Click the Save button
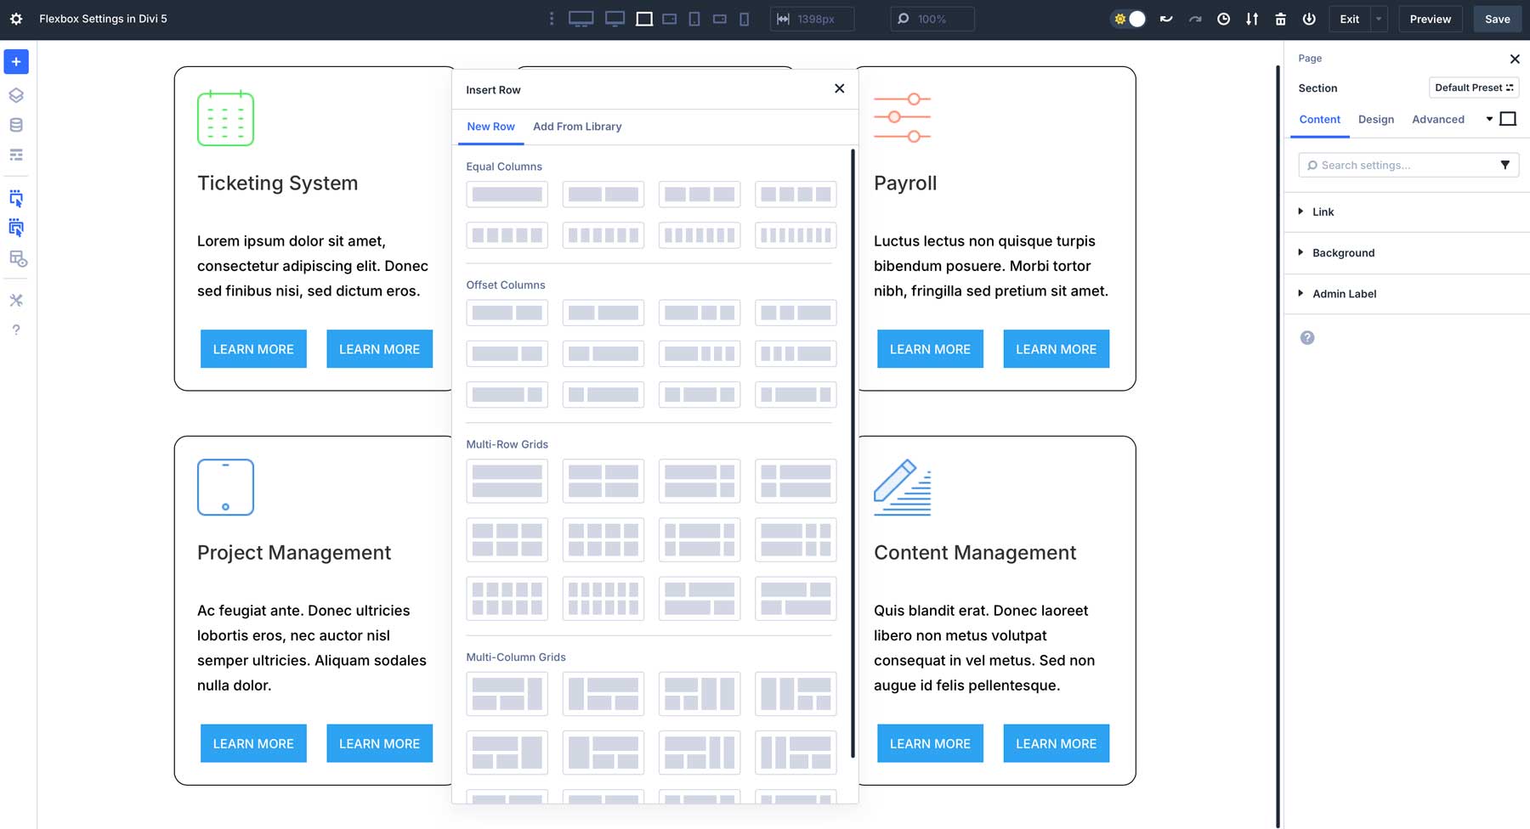Viewport: 1530px width, 829px height. click(1497, 18)
